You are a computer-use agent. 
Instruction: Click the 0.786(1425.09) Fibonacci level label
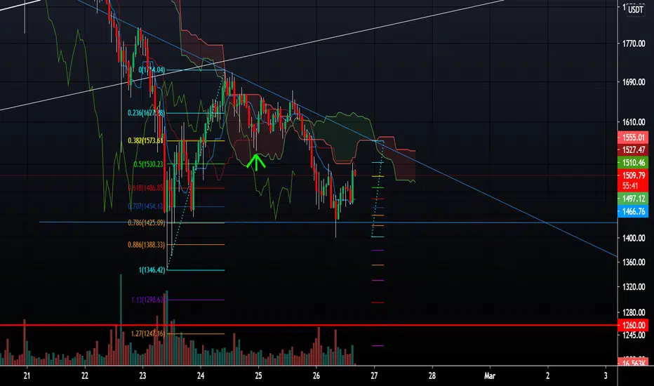(146, 223)
